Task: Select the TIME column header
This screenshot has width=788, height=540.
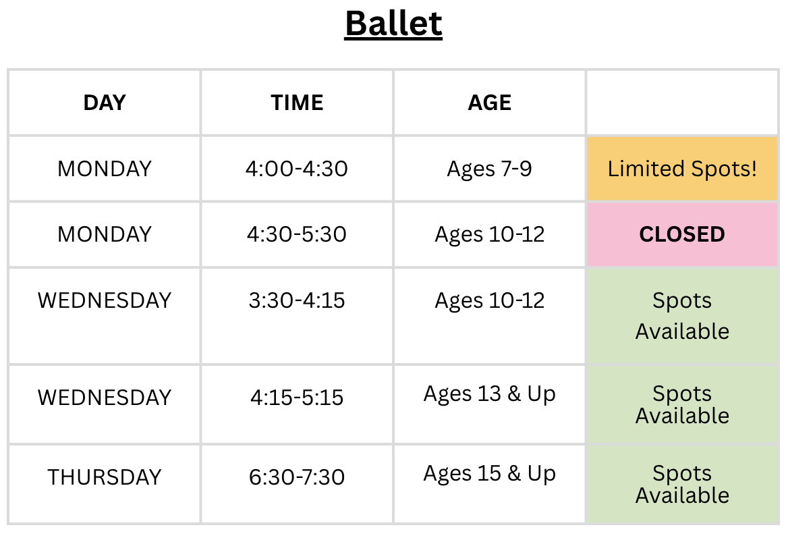Action: click(x=297, y=103)
